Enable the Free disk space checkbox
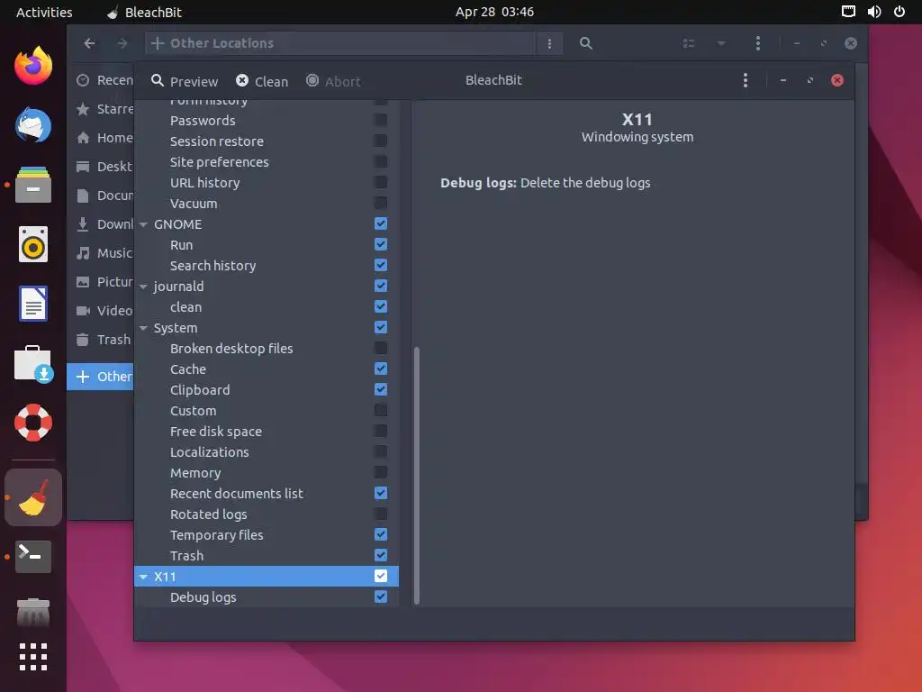Screen dimensions: 922x692 tap(381, 431)
